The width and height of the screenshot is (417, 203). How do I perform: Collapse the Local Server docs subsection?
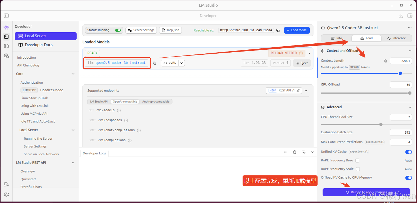tap(73, 130)
